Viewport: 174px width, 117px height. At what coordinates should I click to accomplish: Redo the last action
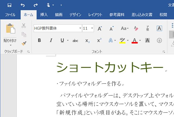(x=36, y=5)
